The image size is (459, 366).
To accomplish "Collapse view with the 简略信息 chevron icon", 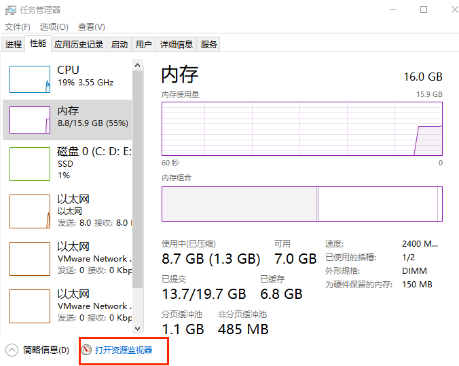I will tap(12, 350).
